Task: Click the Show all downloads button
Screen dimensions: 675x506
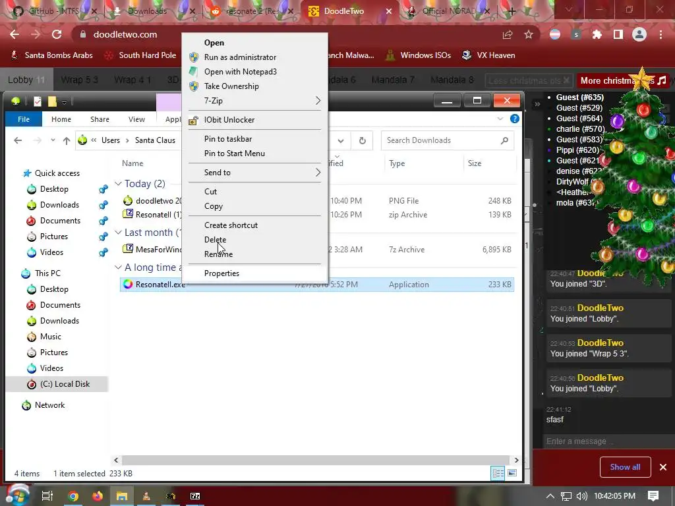Action: (x=625, y=467)
